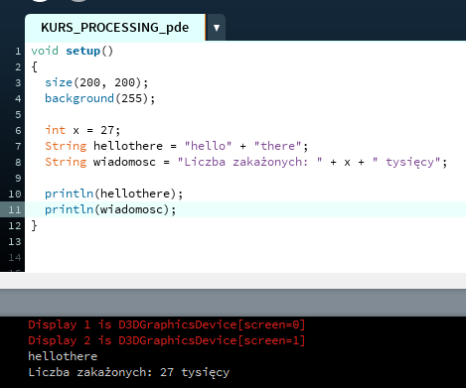Click the console output 'hellothere'
This screenshot has height=388, width=466.
coord(63,356)
